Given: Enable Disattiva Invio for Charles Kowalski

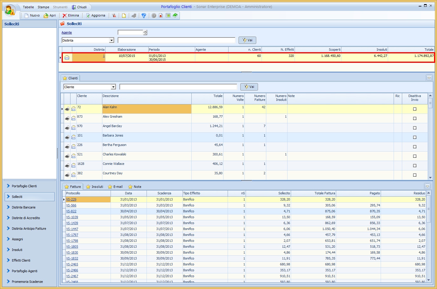Looking at the screenshot, I should point(415,156).
